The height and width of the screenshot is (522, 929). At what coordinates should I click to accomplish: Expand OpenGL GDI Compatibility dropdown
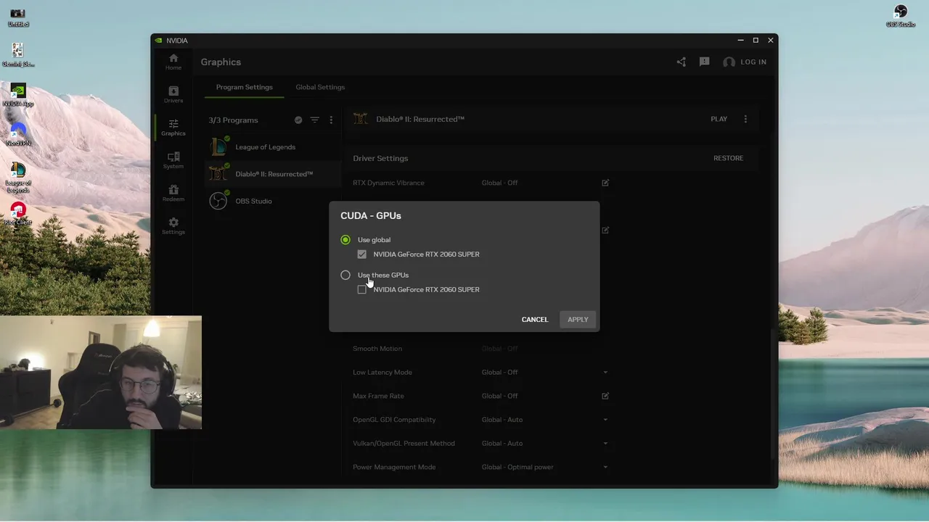coord(605,420)
